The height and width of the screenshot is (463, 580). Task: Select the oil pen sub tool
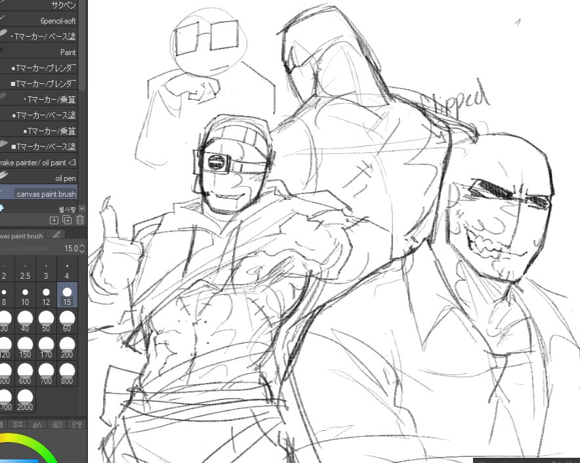39,178
